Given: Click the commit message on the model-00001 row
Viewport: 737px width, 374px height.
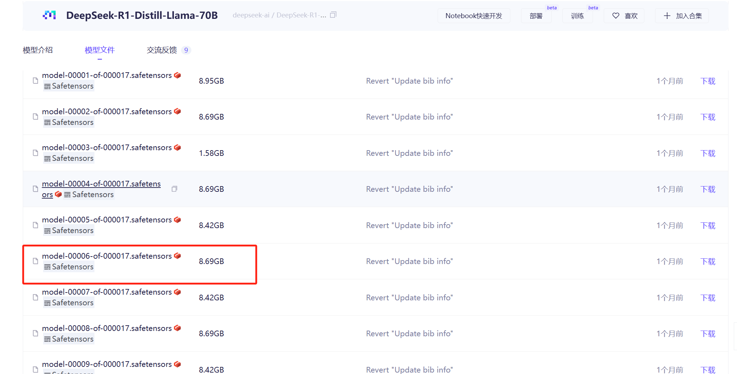Looking at the screenshot, I should tap(409, 81).
